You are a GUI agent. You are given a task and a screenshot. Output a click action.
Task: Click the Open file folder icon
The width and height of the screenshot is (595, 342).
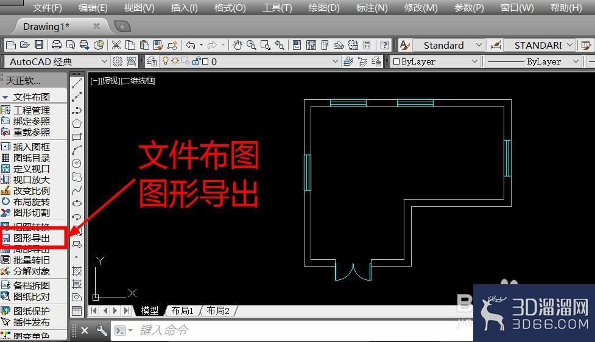coord(25,45)
